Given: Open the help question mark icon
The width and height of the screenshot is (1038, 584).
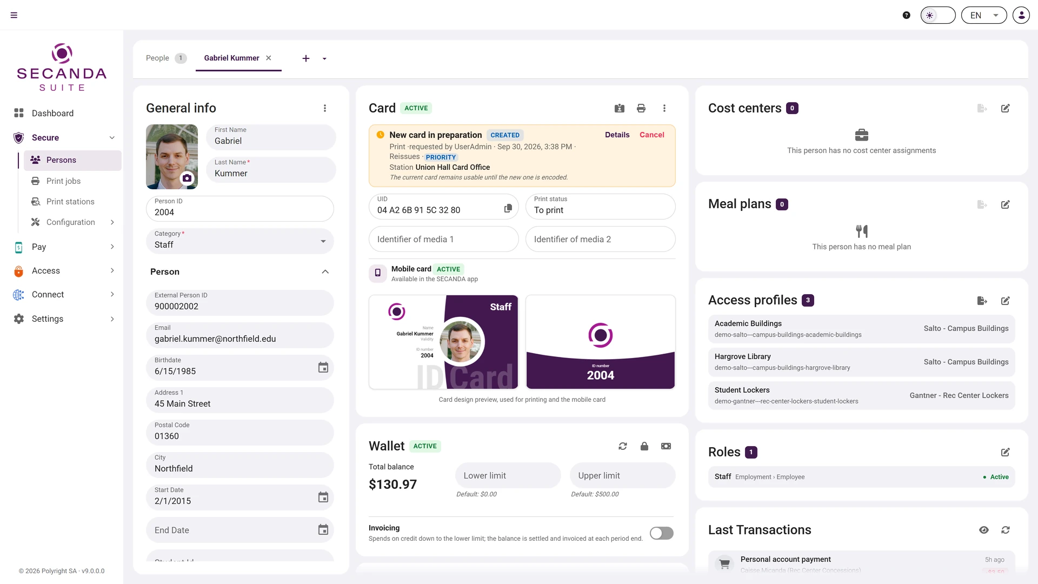Looking at the screenshot, I should (907, 15).
